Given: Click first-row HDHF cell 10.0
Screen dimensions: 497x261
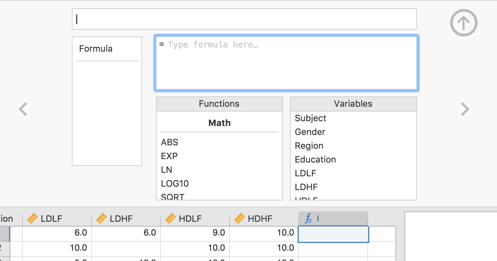Looking at the screenshot, I should (264, 233).
